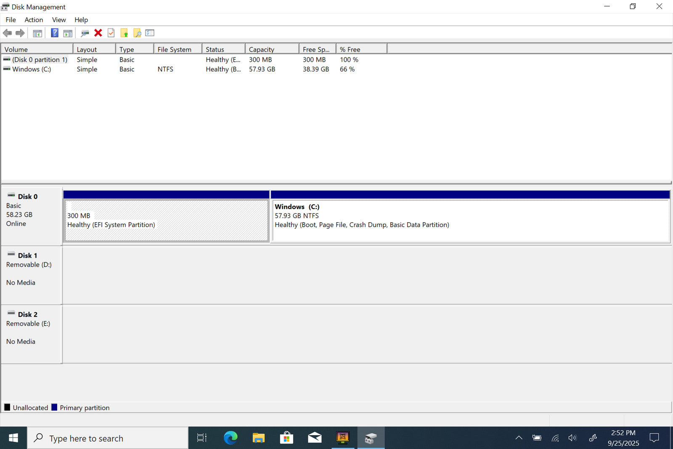Image resolution: width=673 pixels, height=449 pixels.
Task: Click the drive with magnifier toolbar icon
Action: tap(85, 33)
